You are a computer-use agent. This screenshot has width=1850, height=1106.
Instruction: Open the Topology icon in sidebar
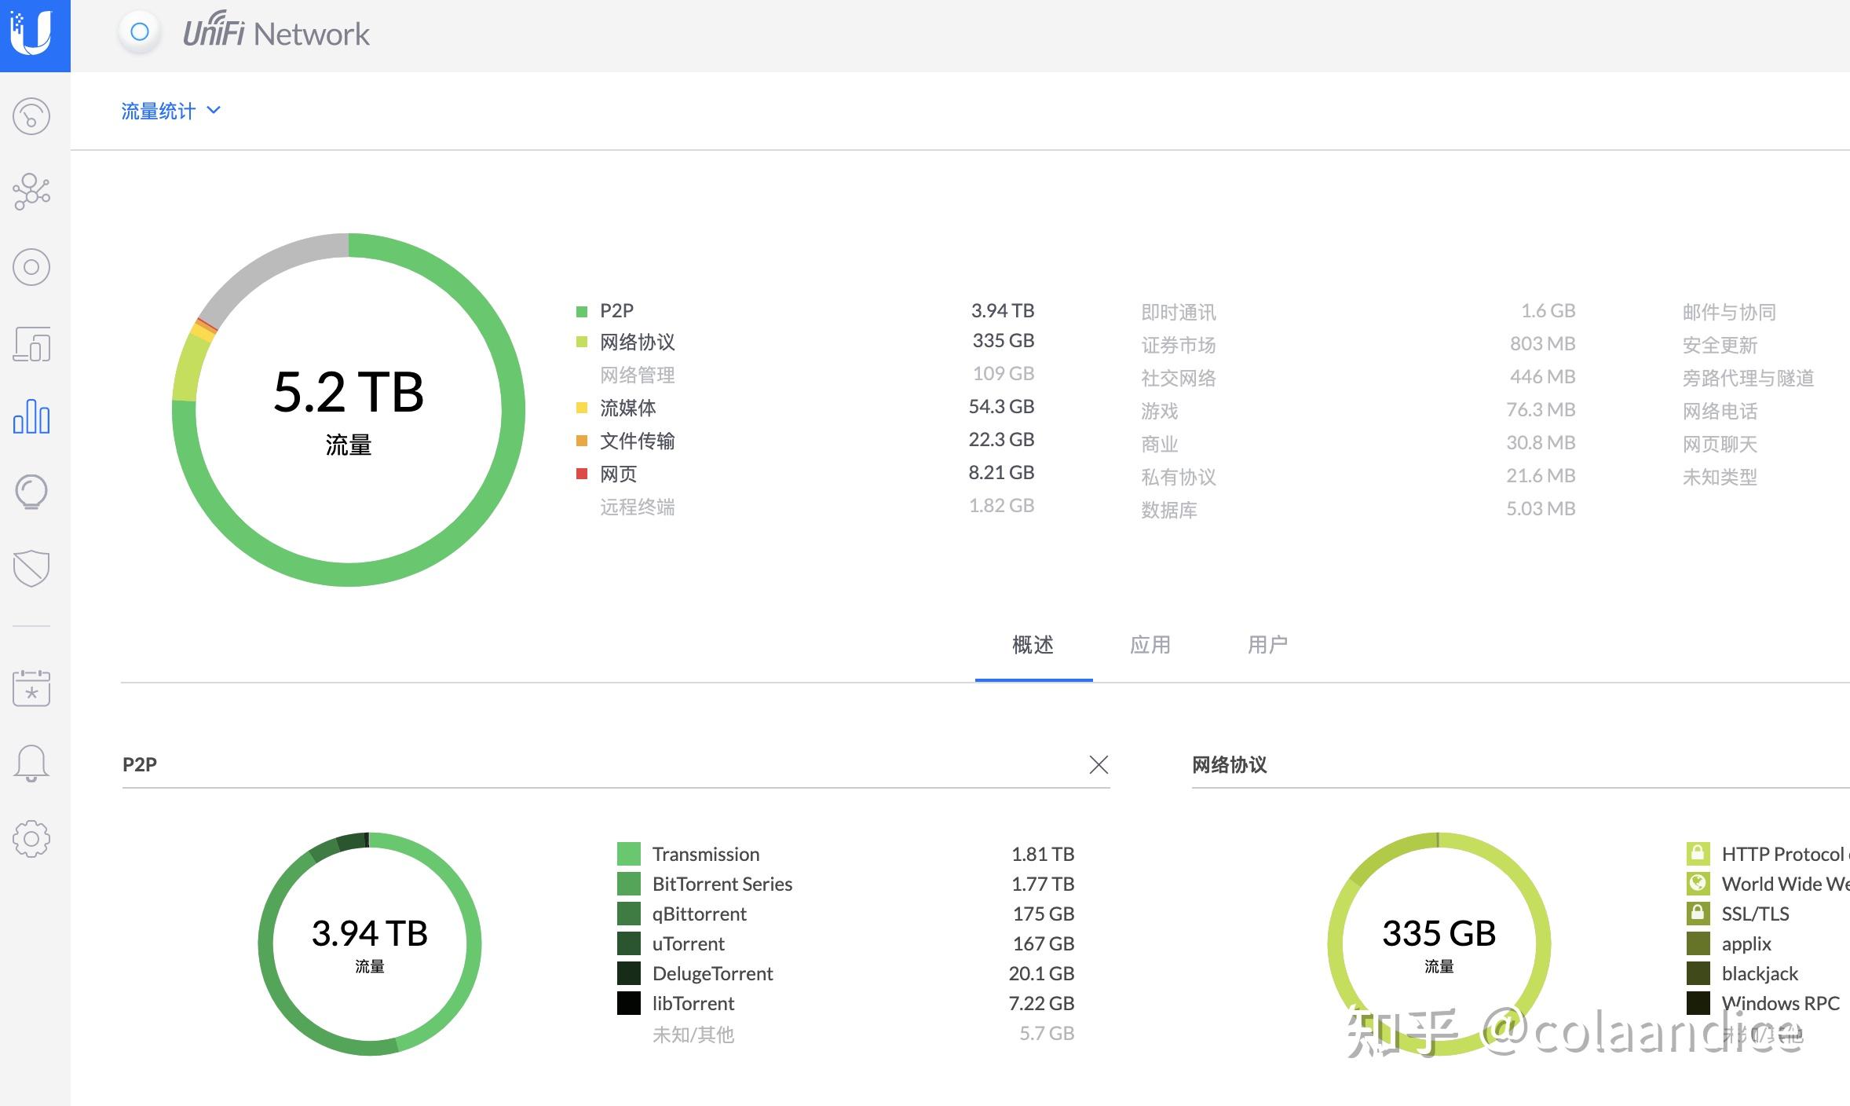[31, 191]
